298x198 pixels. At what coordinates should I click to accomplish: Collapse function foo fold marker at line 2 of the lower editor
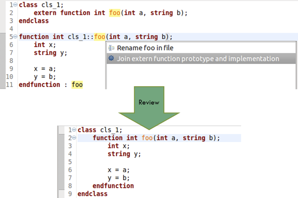[x=74, y=138]
